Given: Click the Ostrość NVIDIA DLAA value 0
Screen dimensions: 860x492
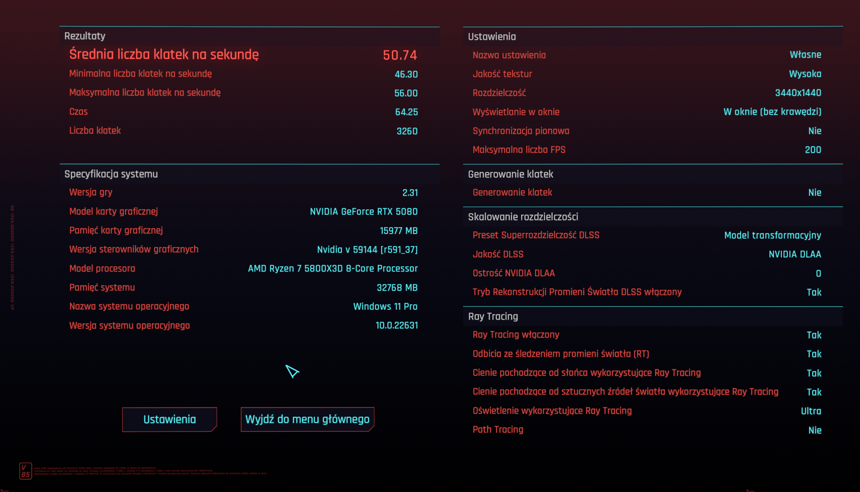Looking at the screenshot, I should click(818, 273).
